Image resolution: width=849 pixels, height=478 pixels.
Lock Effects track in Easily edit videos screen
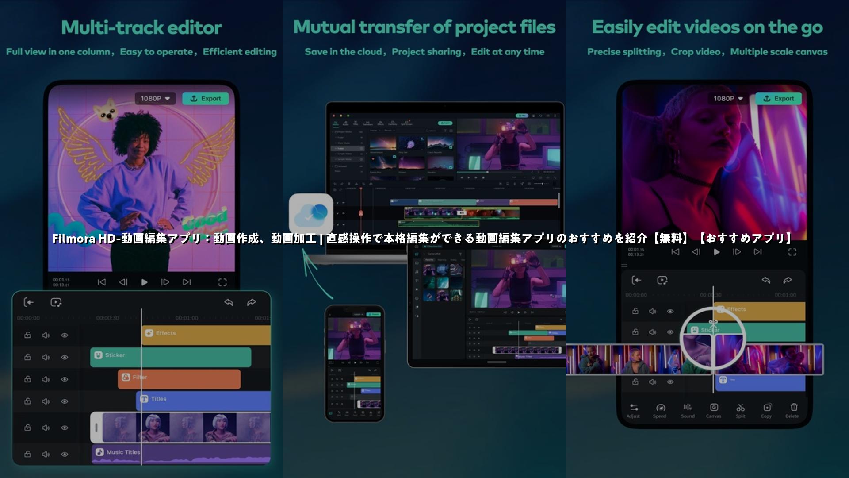point(635,311)
